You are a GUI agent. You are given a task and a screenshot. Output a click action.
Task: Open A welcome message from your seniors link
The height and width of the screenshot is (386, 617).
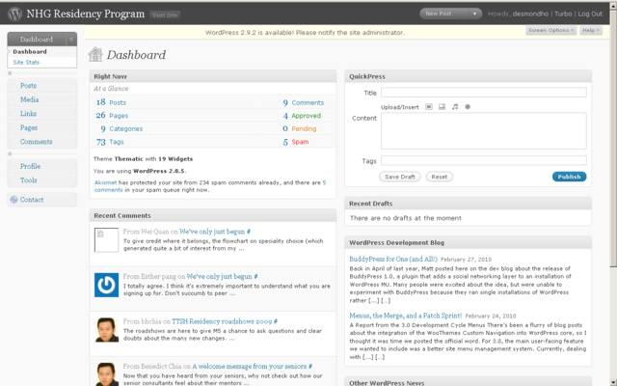coord(250,367)
